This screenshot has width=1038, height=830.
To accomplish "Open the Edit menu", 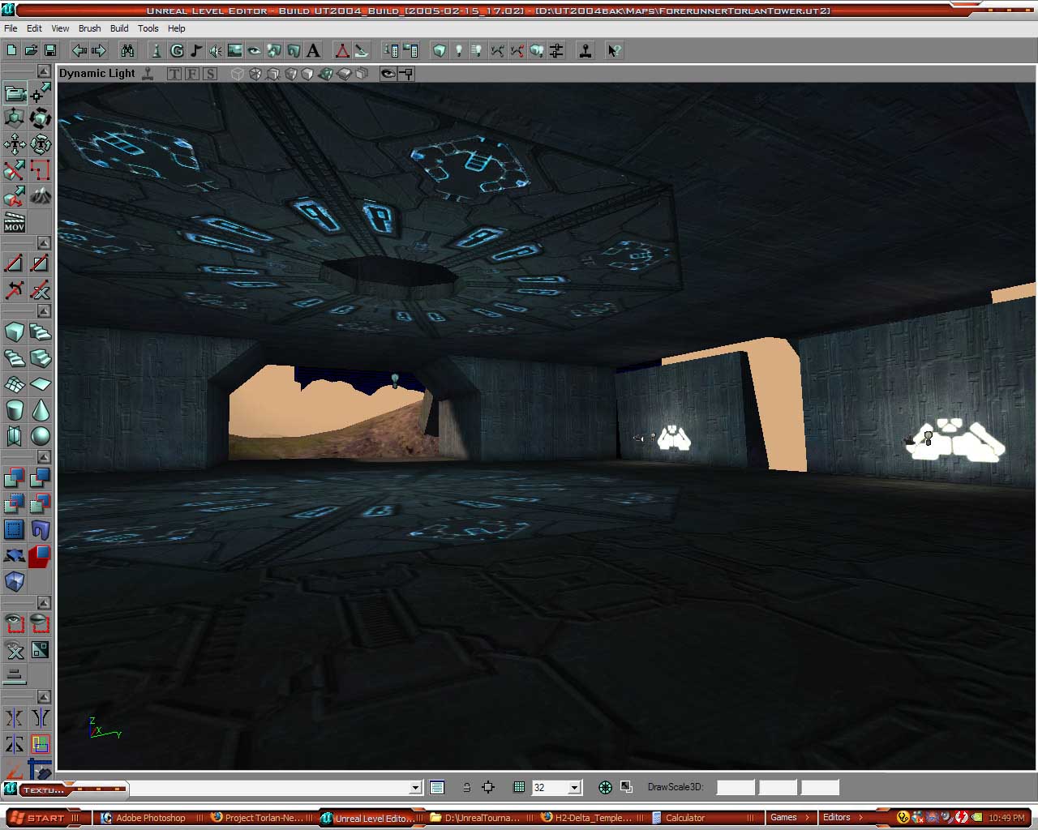I will click(x=34, y=28).
